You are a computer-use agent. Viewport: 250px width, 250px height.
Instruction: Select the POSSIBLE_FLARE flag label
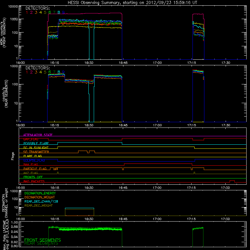(36, 143)
